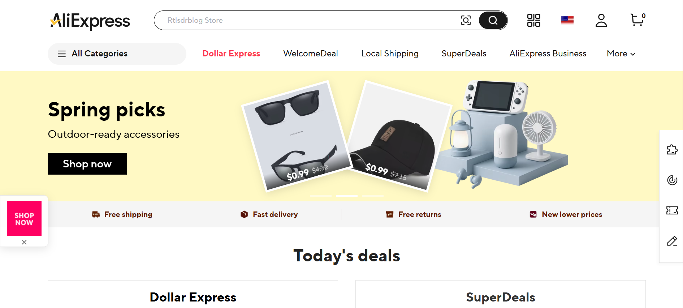683x308 pixels.
Task: Jump to the third banner carousel indicator
Action: [x=373, y=196]
